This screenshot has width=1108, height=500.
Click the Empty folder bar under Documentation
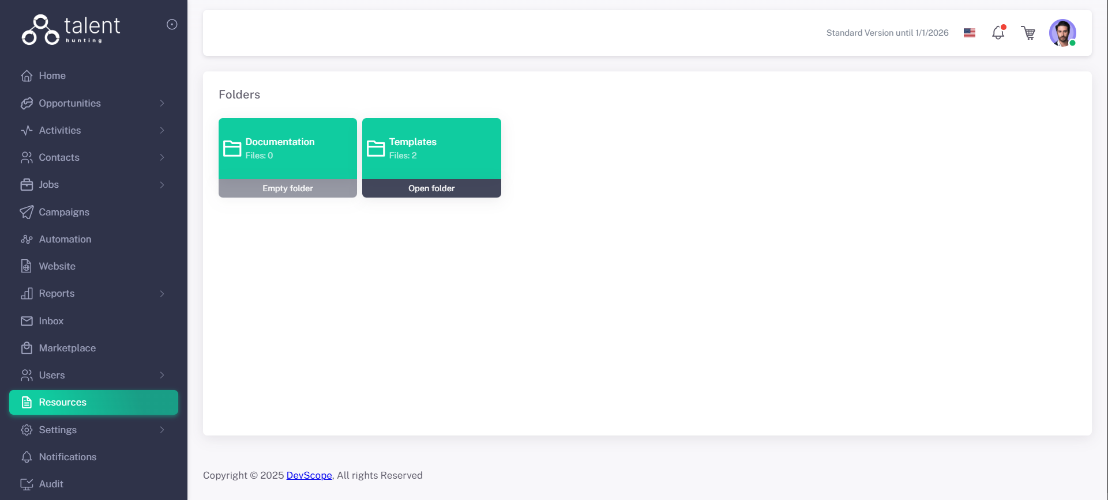288,188
